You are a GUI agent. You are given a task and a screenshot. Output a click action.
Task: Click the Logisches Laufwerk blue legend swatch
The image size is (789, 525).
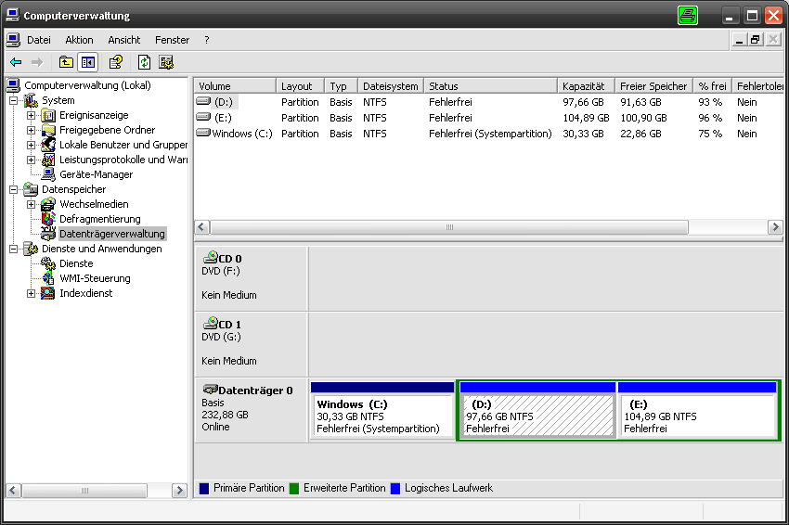tap(395, 488)
